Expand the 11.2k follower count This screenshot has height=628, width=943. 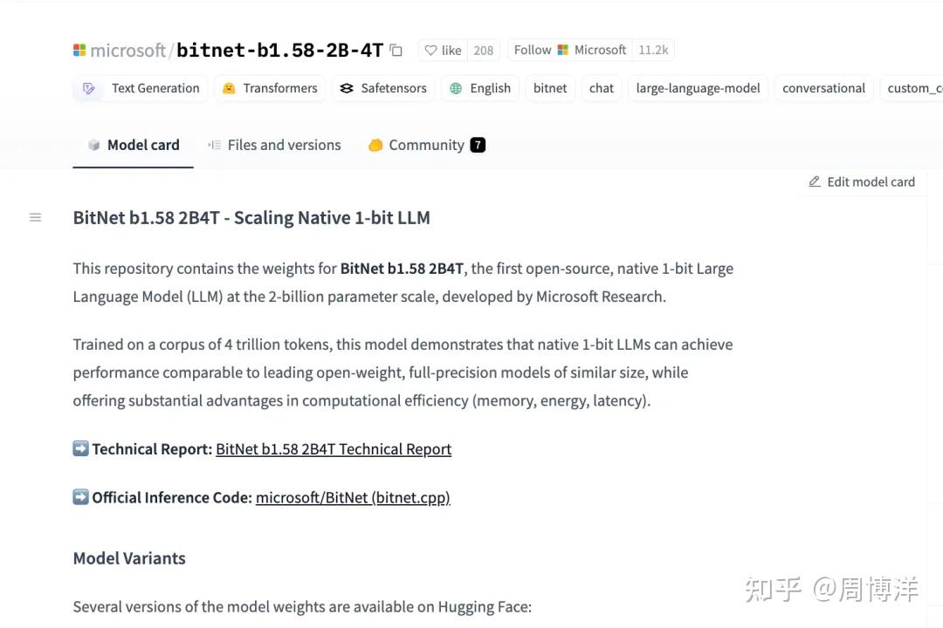(x=653, y=50)
